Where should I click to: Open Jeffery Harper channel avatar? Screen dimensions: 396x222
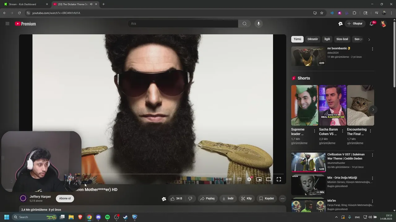tap(23, 198)
